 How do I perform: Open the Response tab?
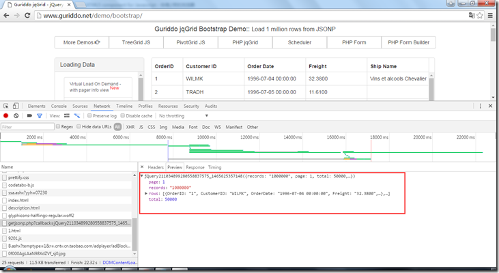(195, 167)
